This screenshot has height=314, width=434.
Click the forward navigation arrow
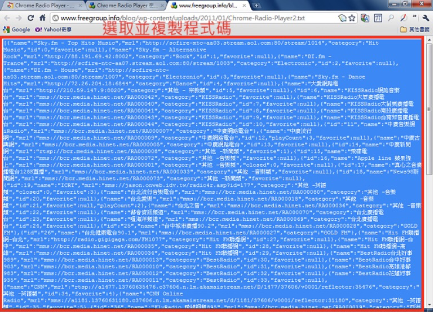click(19, 18)
